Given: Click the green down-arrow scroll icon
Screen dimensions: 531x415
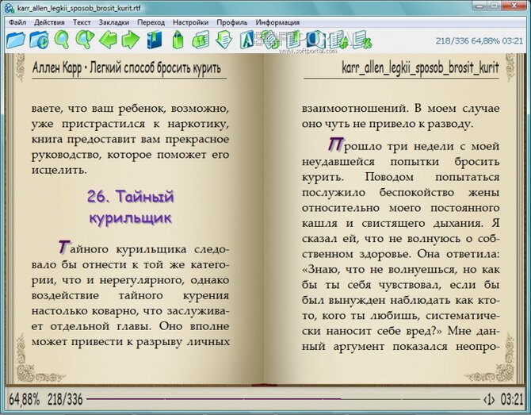Looking at the screenshot, I should pyautogui.click(x=223, y=40).
